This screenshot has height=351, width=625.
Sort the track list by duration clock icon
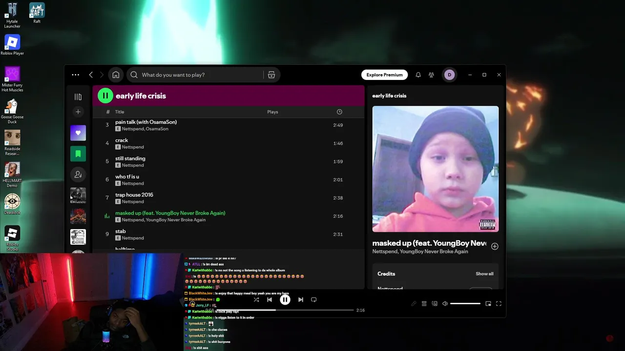pyautogui.click(x=339, y=112)
